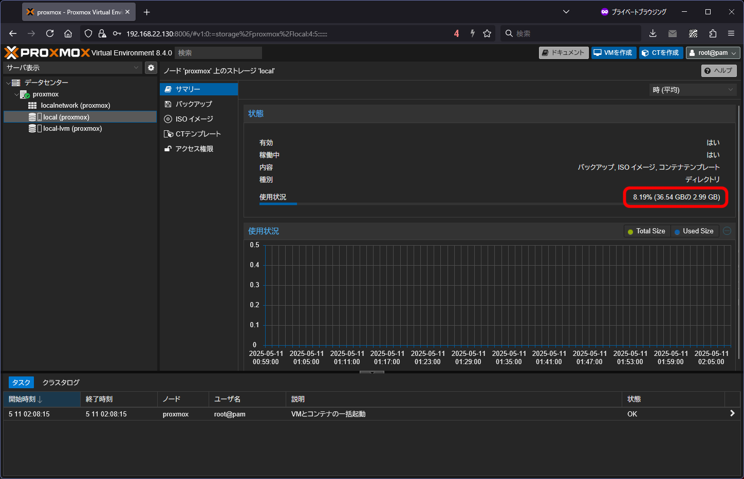
Task: Open the アクセス権限 tab
Action: pos(199,149)
